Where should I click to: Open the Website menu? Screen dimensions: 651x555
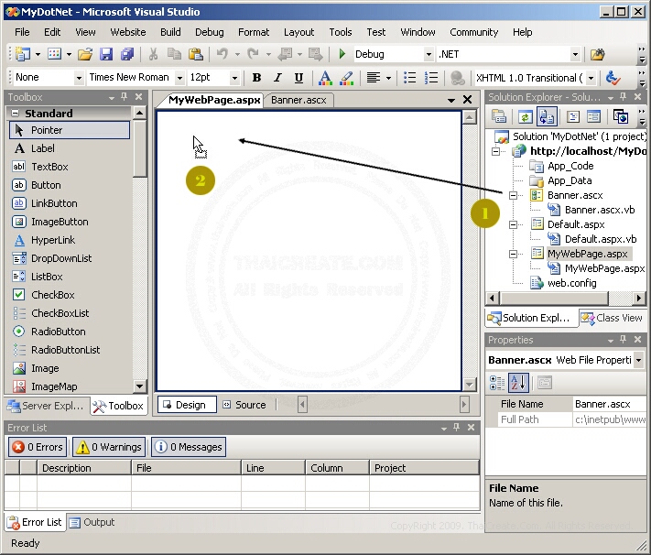[x=128, y=32]
